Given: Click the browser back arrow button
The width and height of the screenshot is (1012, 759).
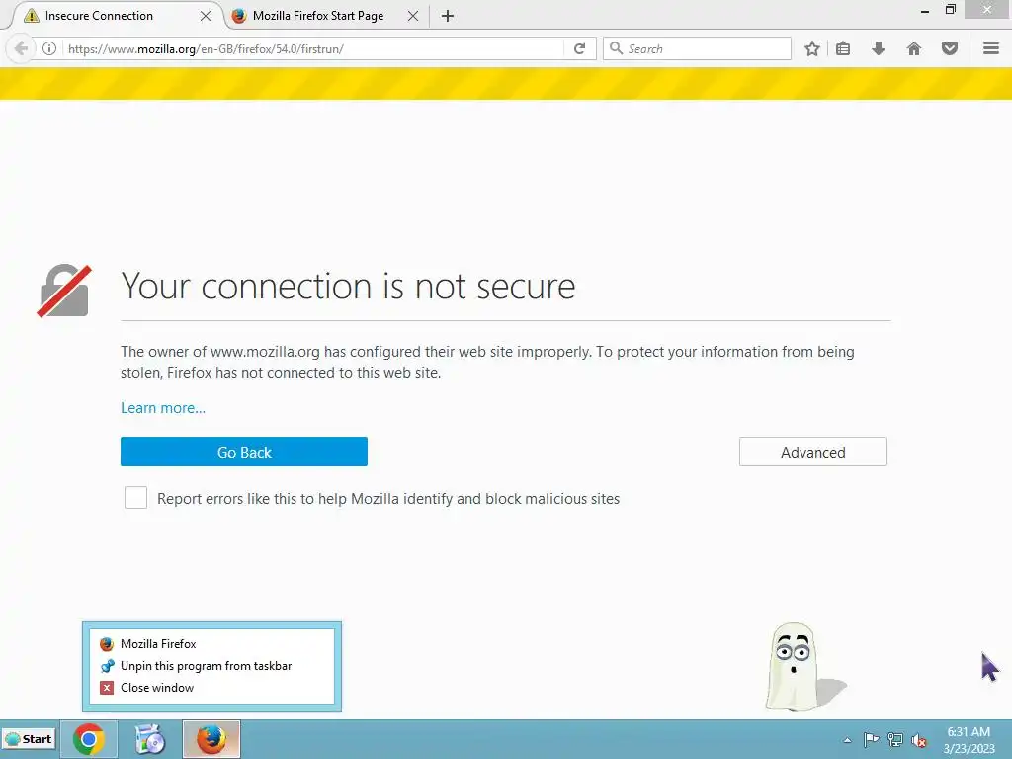Looking at the screenshot, I should (21, 49).
